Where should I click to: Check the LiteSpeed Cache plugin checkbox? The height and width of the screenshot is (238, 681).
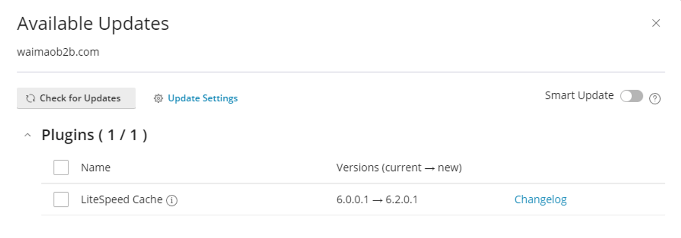point(61,200)
